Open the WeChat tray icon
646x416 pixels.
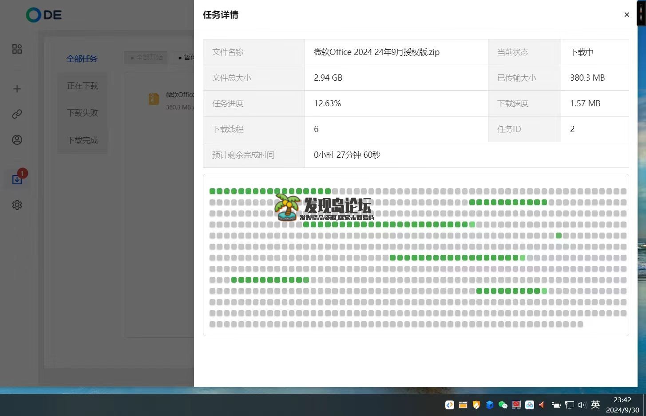pyautogui.click(x=503, y=404)
